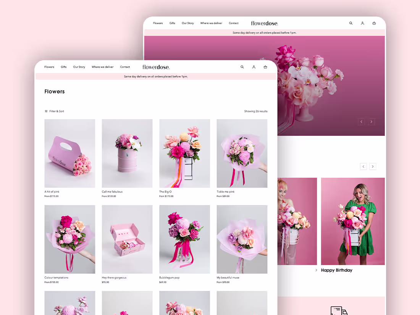Open the basket icon in the back window
Viewport: 420px width, 315px height.
pyautogui.click(x=374, y=23)
